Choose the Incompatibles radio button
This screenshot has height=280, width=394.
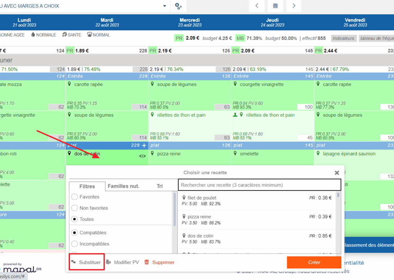click(75, 244)
